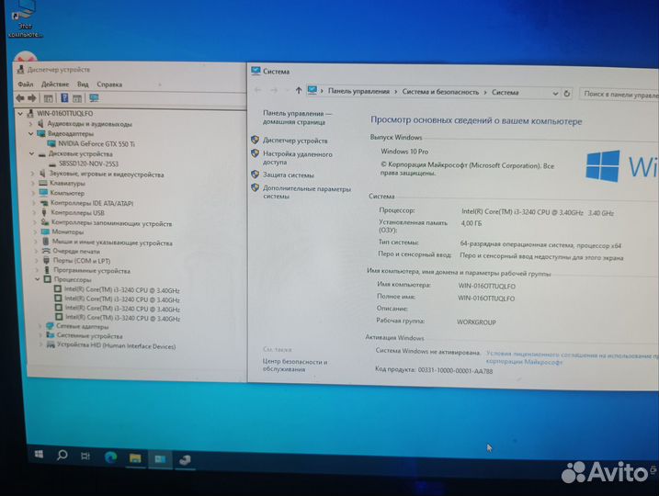Collapse the Процессоры tree node
Viewport: 659px width, 496px height.
pos(38,280)
